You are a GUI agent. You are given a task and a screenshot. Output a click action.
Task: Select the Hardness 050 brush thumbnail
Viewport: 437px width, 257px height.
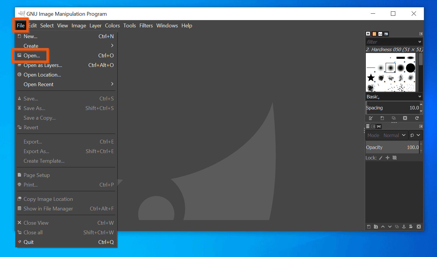pos(391,68)
